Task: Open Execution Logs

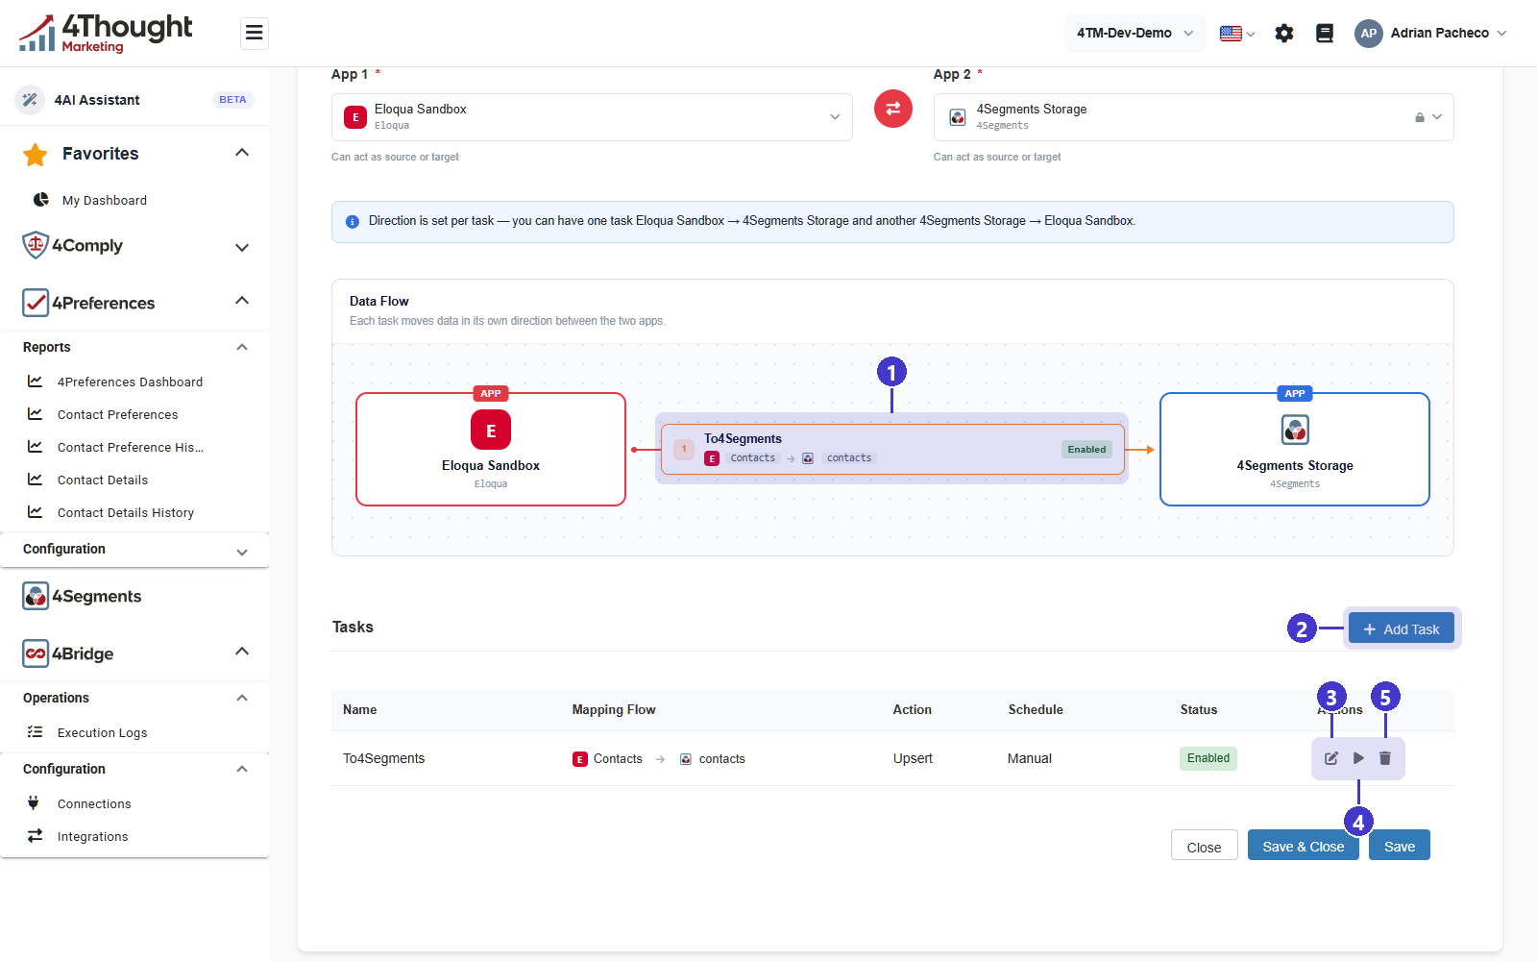Action: [x=102, y=732]
